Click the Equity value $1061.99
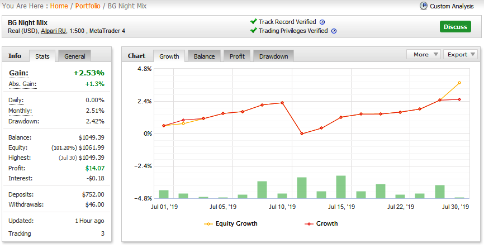The image size is (484, 248). pos(91,148)
